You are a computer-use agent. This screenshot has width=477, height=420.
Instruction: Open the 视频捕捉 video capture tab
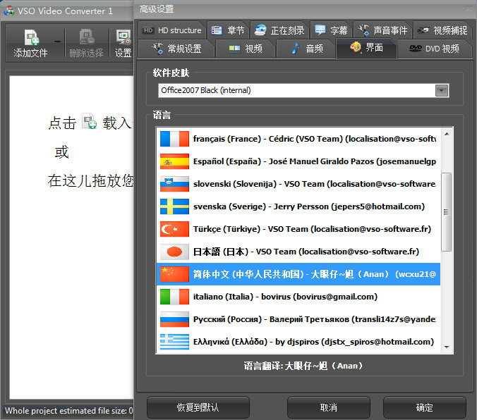[442, 30]
